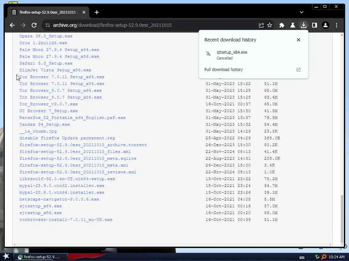349x261 pixels.
Task: Open the side panel icon
Action: [x=315, y=25]
